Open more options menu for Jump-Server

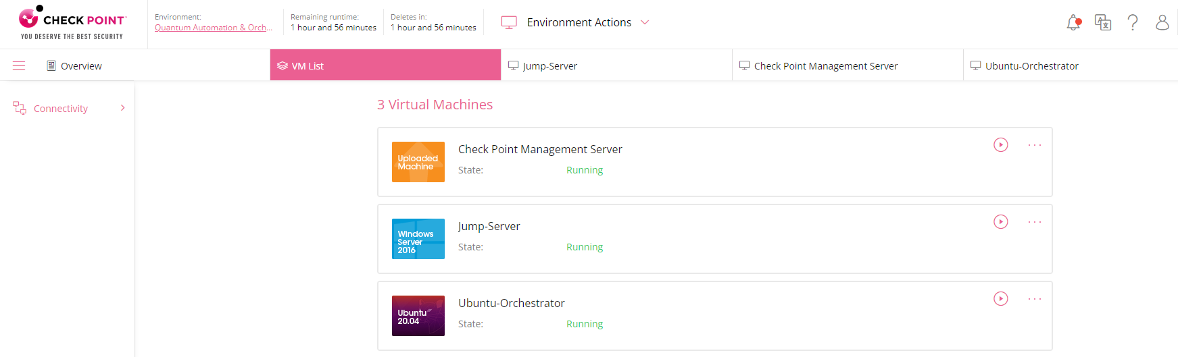pos(1035,222)
